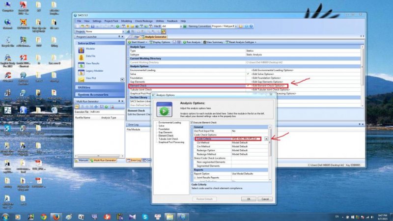Click Edit Tubular Joint Check Options link
Screen dimensions: 393x221
(x=271, y=89)
